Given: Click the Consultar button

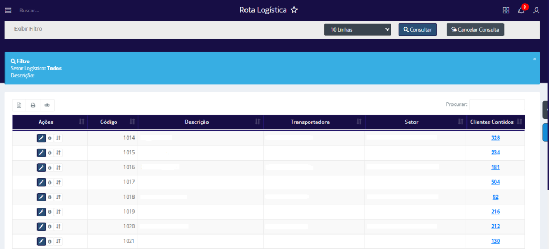Looking at the screenshot, I should tap(418, 30).
